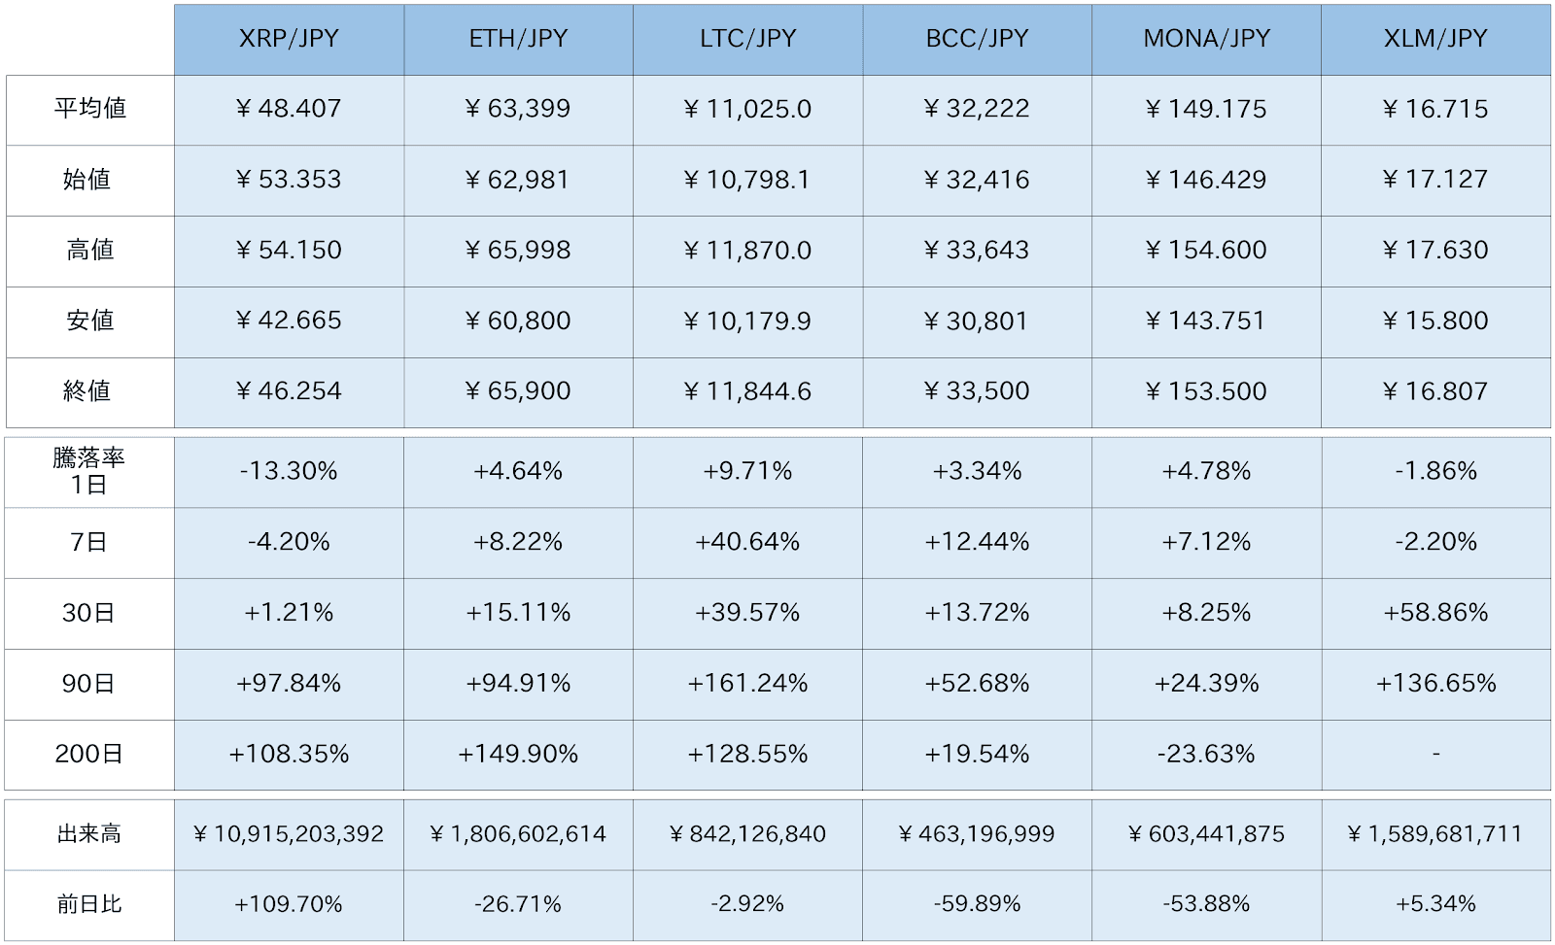
Task: Select the MONA 200-day change -23.63%
Action: 1206,755
